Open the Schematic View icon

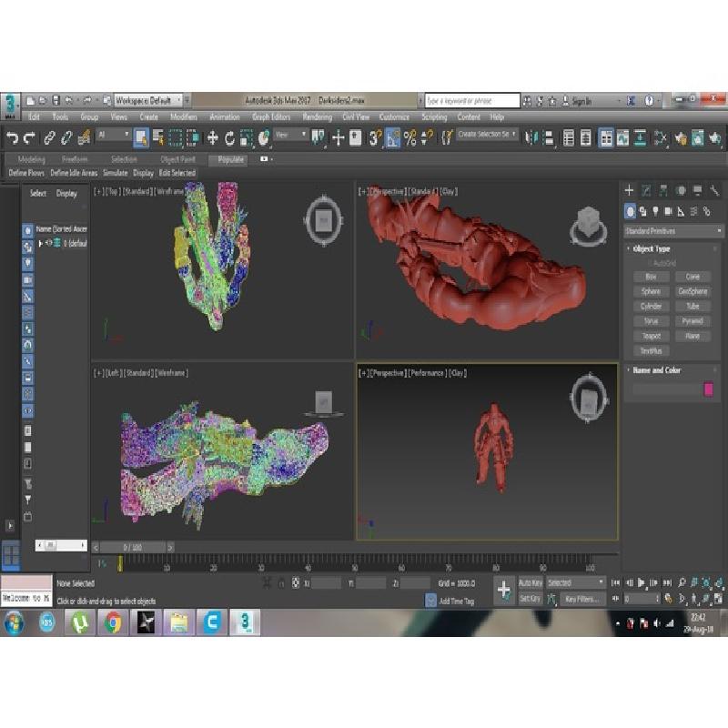[x=641, y=138]
